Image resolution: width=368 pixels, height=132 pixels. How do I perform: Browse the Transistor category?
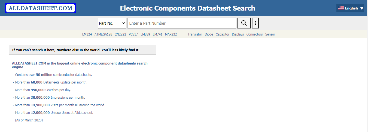pos(195,34)
